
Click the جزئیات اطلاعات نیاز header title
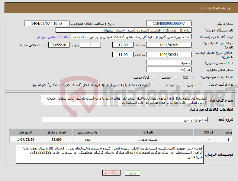pyautogui.click(x=216, y=8)
